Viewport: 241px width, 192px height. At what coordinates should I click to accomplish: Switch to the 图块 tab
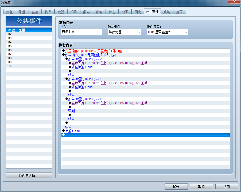tap(138, 12)
